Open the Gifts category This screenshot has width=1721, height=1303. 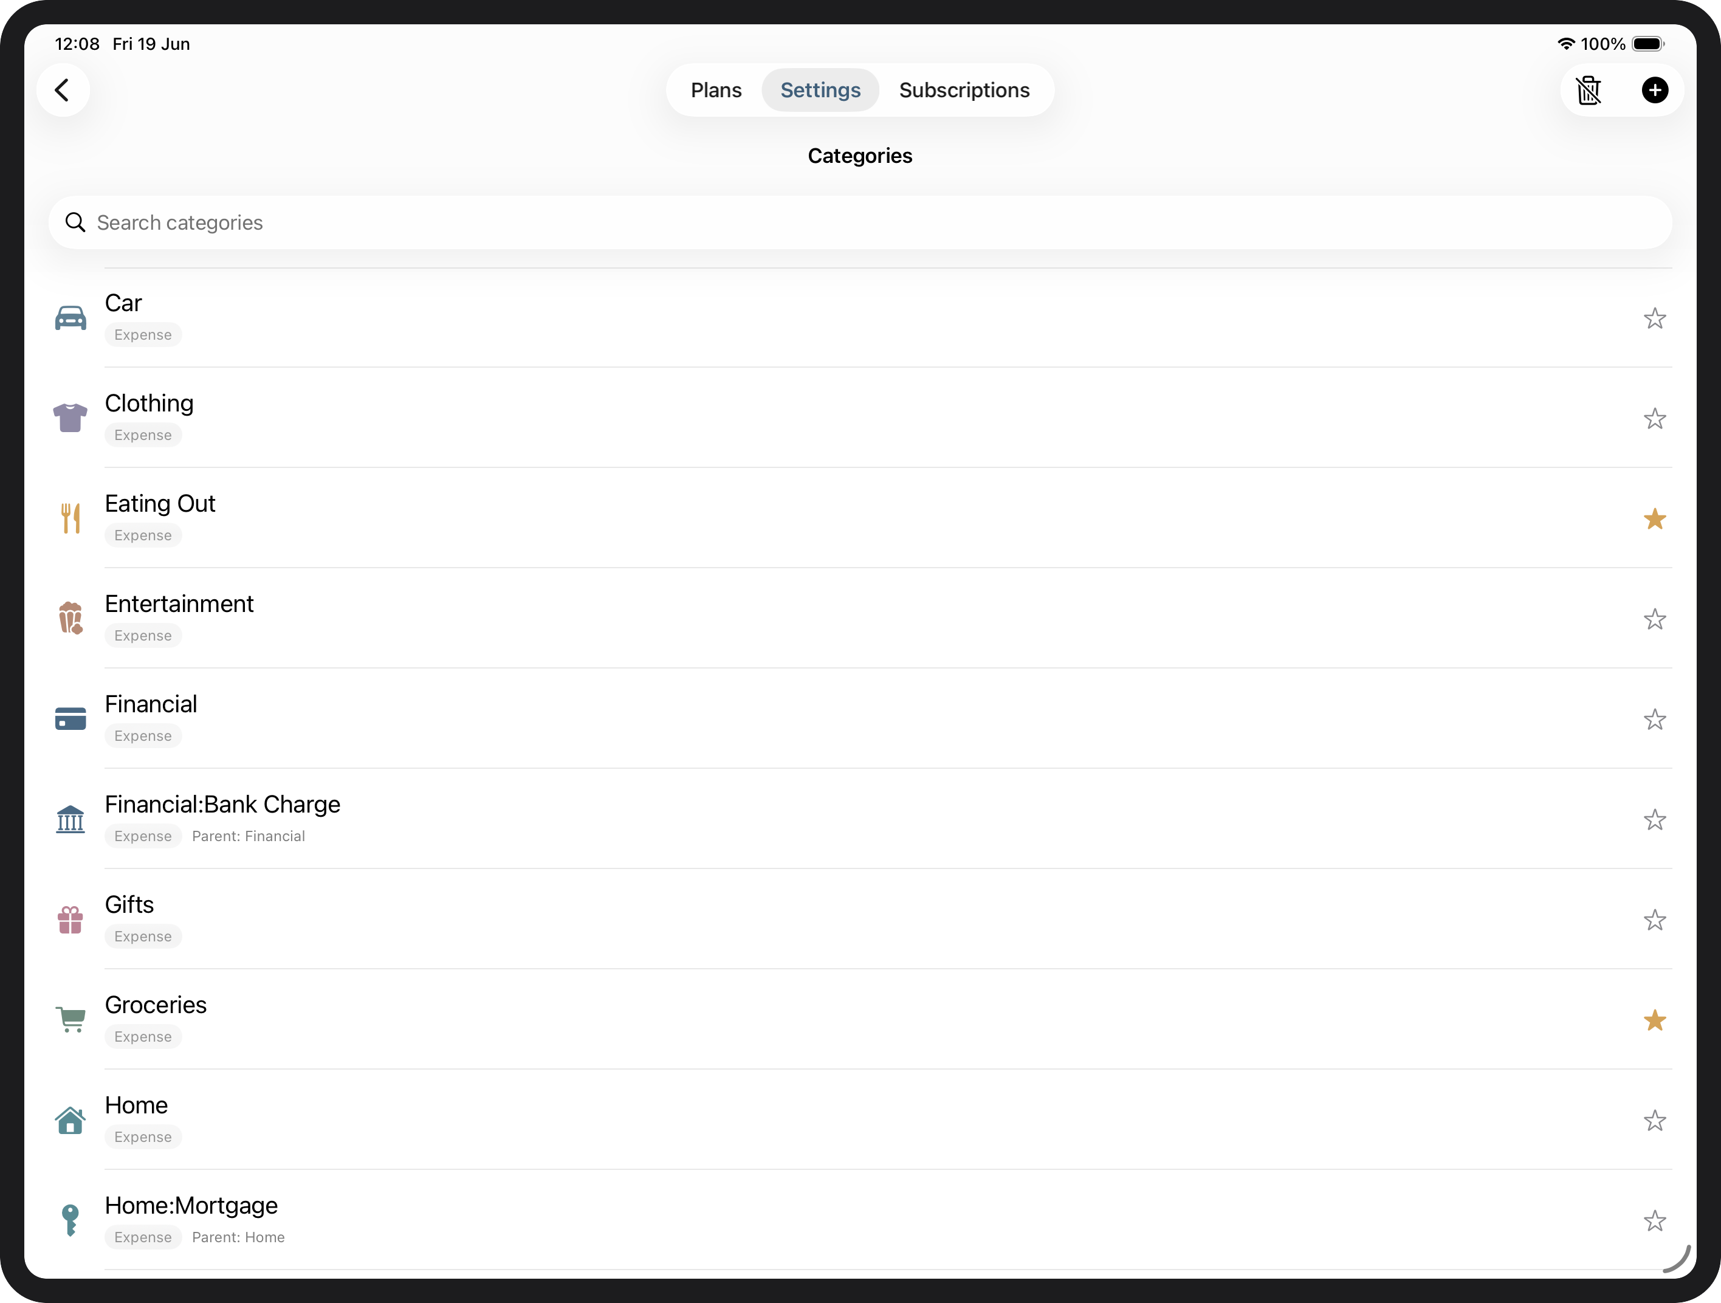pyautogui.click(x=860, y=920)
